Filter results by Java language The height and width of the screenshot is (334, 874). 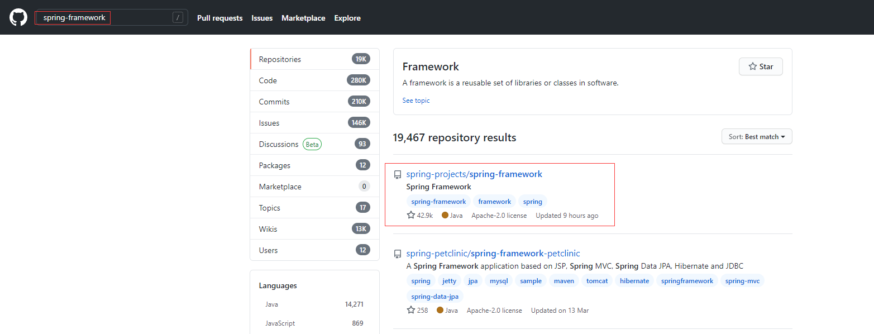click(314, 304)
